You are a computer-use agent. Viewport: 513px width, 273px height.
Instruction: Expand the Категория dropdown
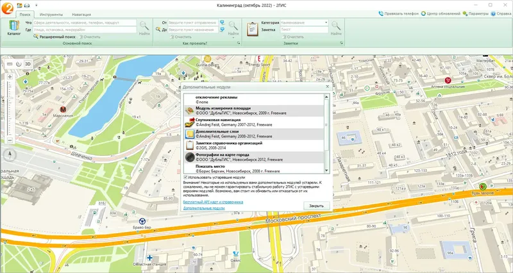326,22
